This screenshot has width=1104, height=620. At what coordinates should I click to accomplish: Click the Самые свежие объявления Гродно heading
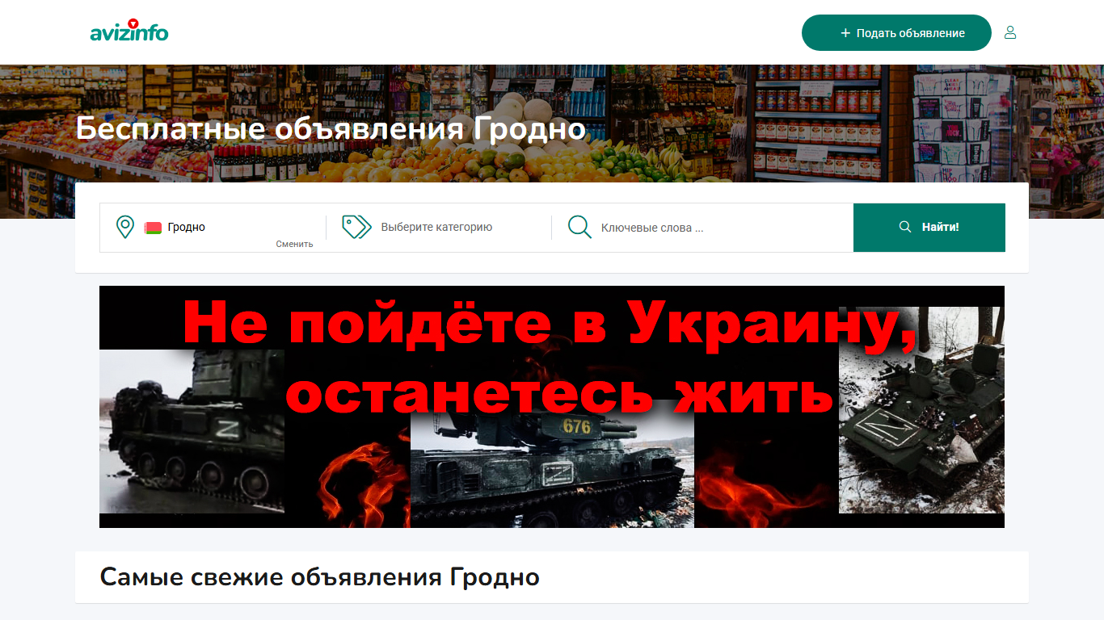[319, 577]
